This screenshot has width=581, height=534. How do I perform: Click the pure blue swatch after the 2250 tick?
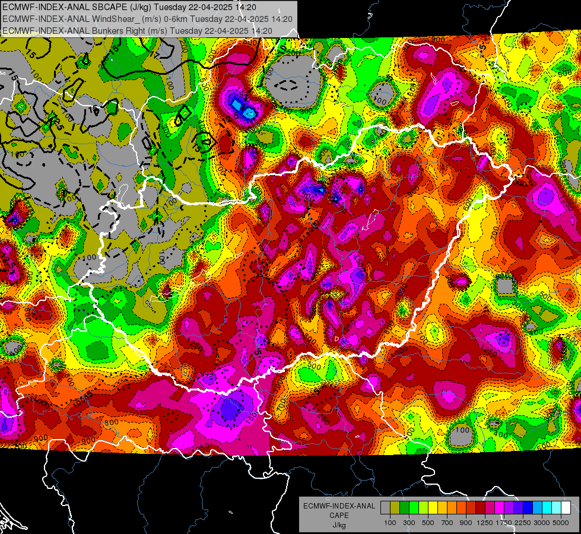(528, 507)
